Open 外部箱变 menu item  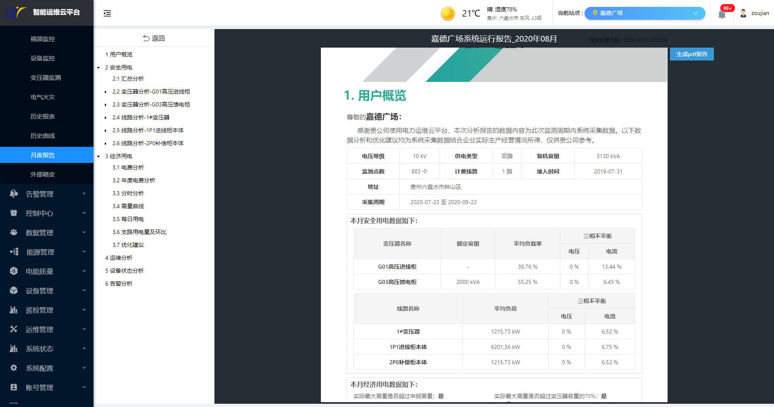pyautogui.click(x=47, y=174)
